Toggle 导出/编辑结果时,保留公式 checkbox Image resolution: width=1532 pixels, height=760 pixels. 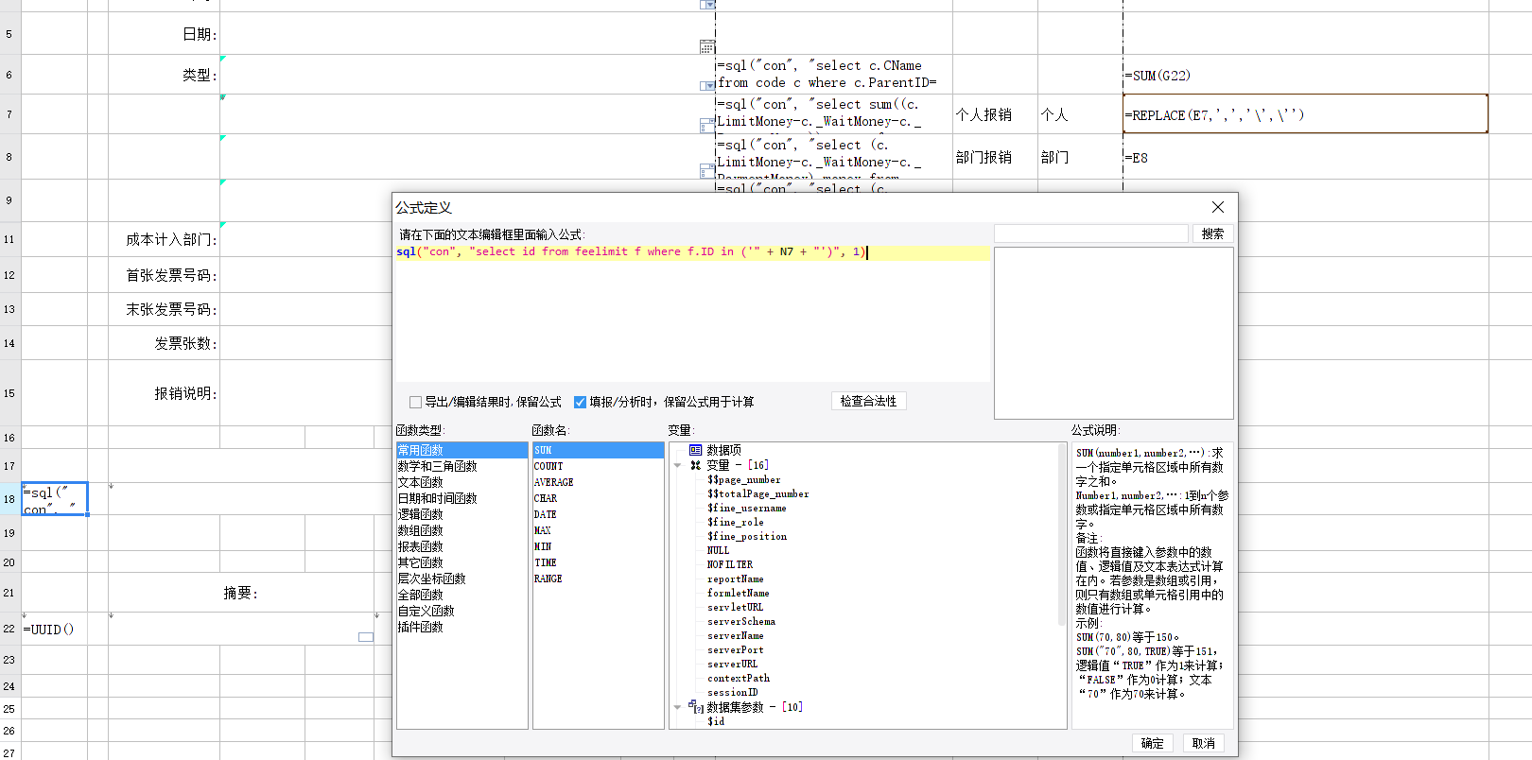click(416, 402)
